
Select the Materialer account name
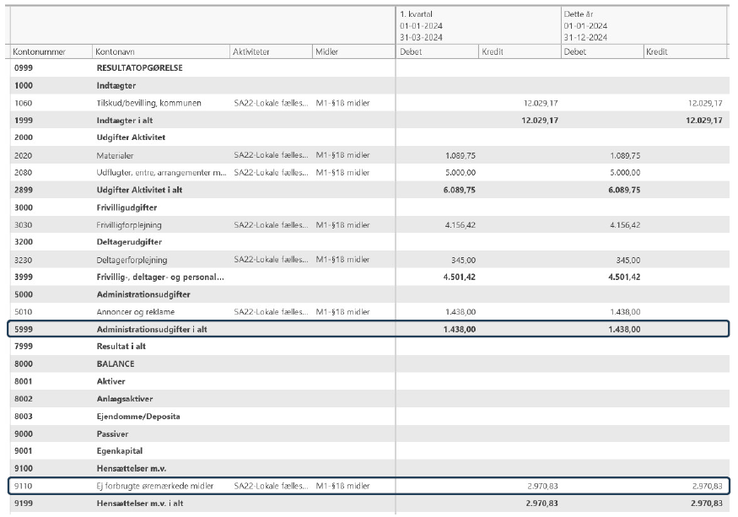115,155
